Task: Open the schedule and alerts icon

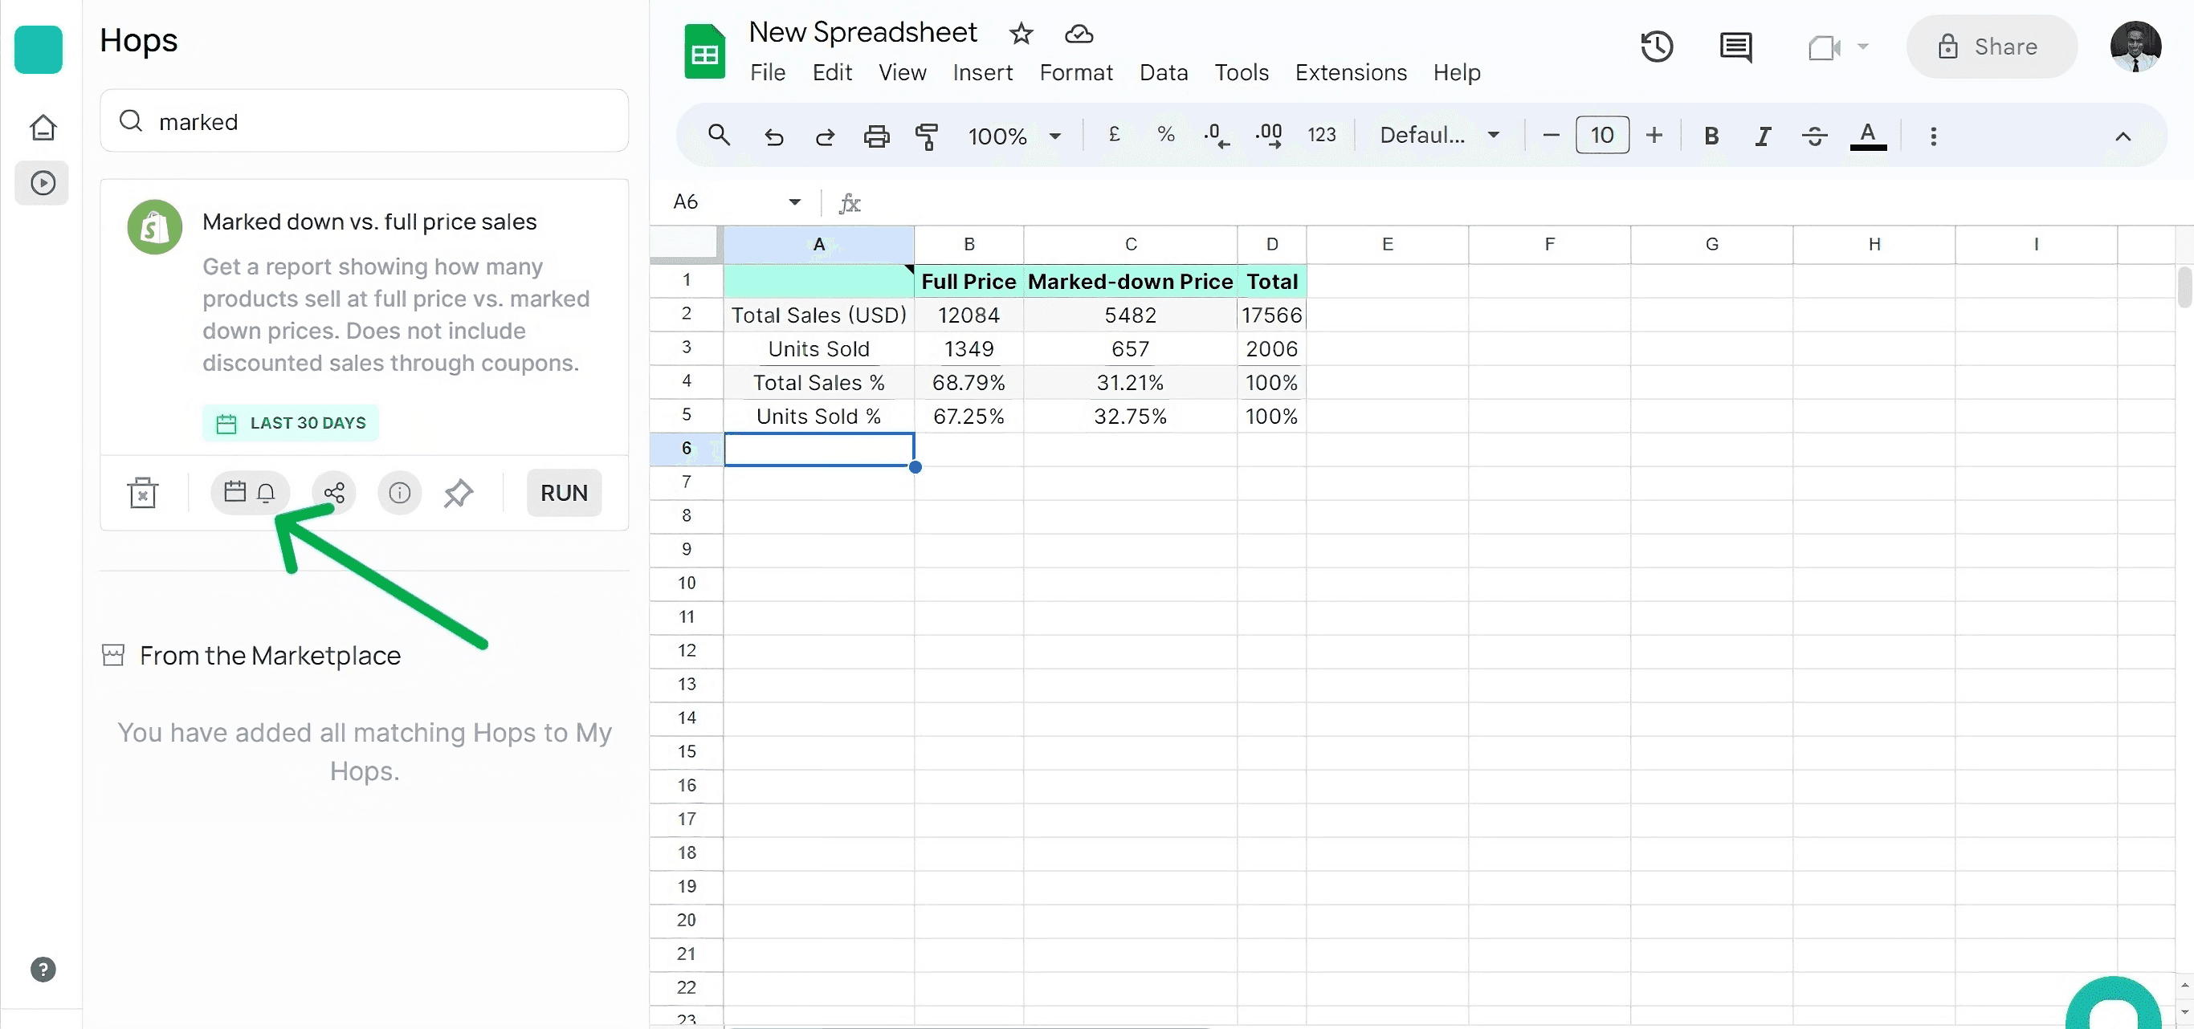Action: click(x=250, y=493)
